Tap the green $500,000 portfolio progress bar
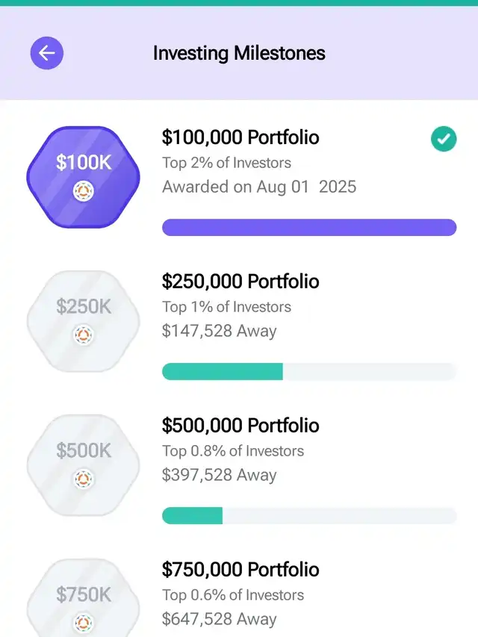 (309, 515)
